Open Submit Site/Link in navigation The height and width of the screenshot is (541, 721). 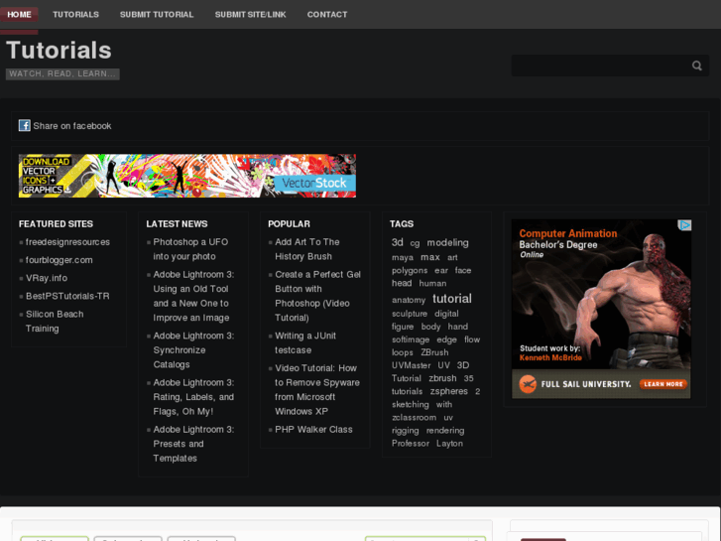(x=251, y=14)
